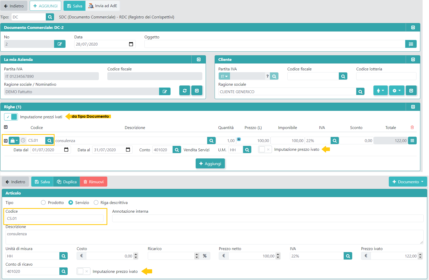Select the Riga descrittiva radio option
The image size is (429, 280).
(x=96, y=202)
